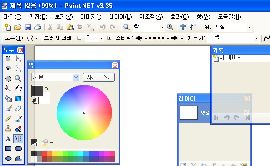Viewport: 270px width, 166px height.
Task: Select the Paintbrush tool
Action: [8, 109]
